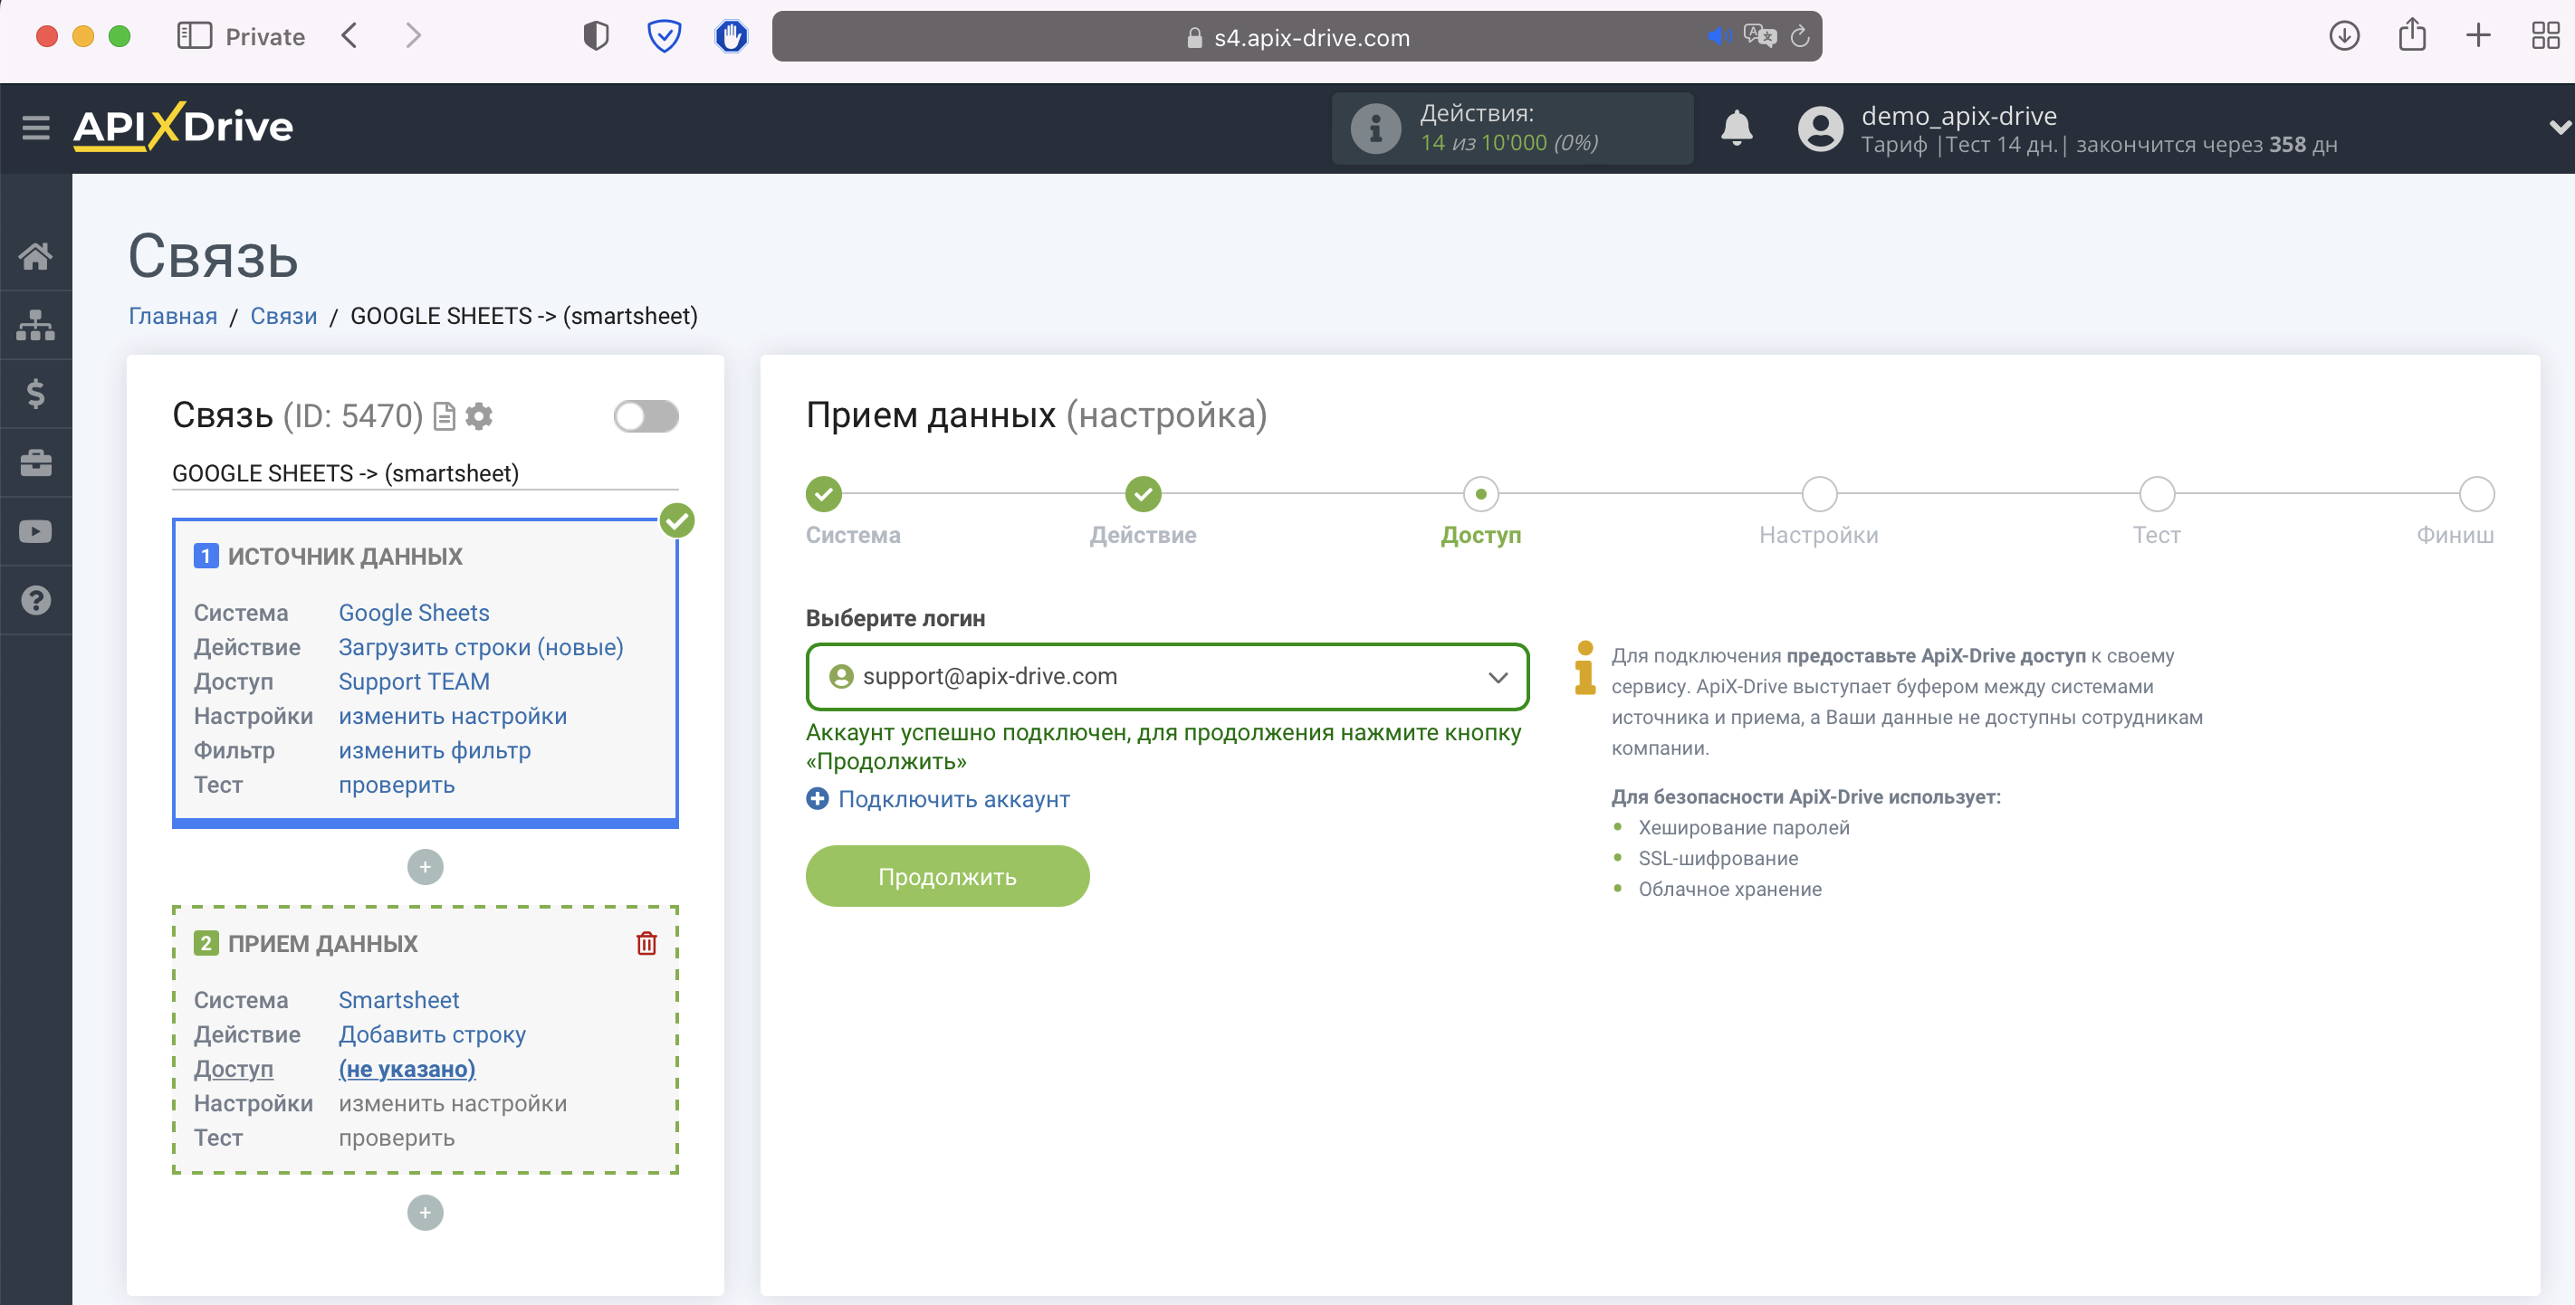Click the (не указано) access link
Image resolution: width=2575 pixels, height=1305 pixels.
[407, 1069]
